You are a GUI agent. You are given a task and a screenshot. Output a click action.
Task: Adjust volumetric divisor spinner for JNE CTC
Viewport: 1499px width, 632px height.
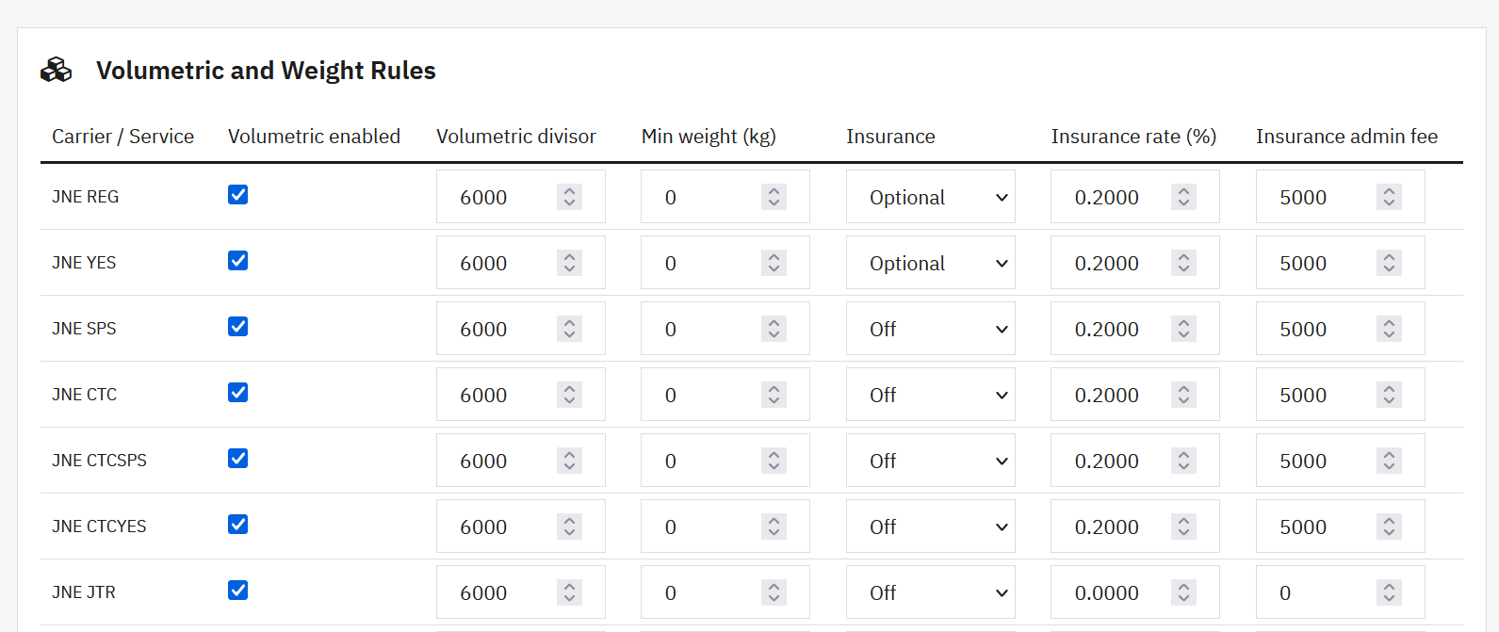coord(569,395)
